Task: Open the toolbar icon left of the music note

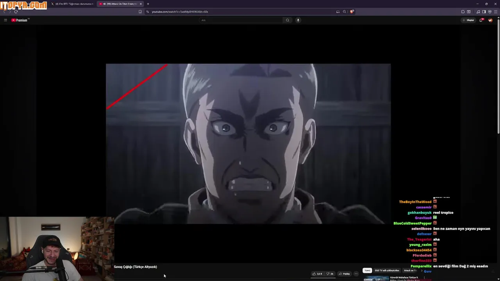Action: pyautogui.click(x=469, y=12)
